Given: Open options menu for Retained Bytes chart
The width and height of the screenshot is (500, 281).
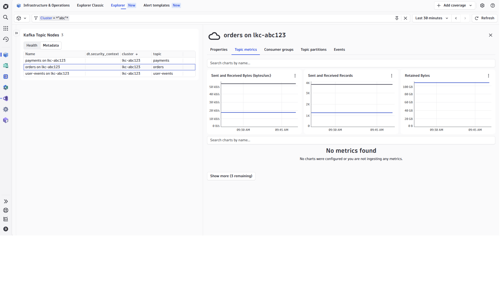Looking at the screenshot, I should 489,76.
